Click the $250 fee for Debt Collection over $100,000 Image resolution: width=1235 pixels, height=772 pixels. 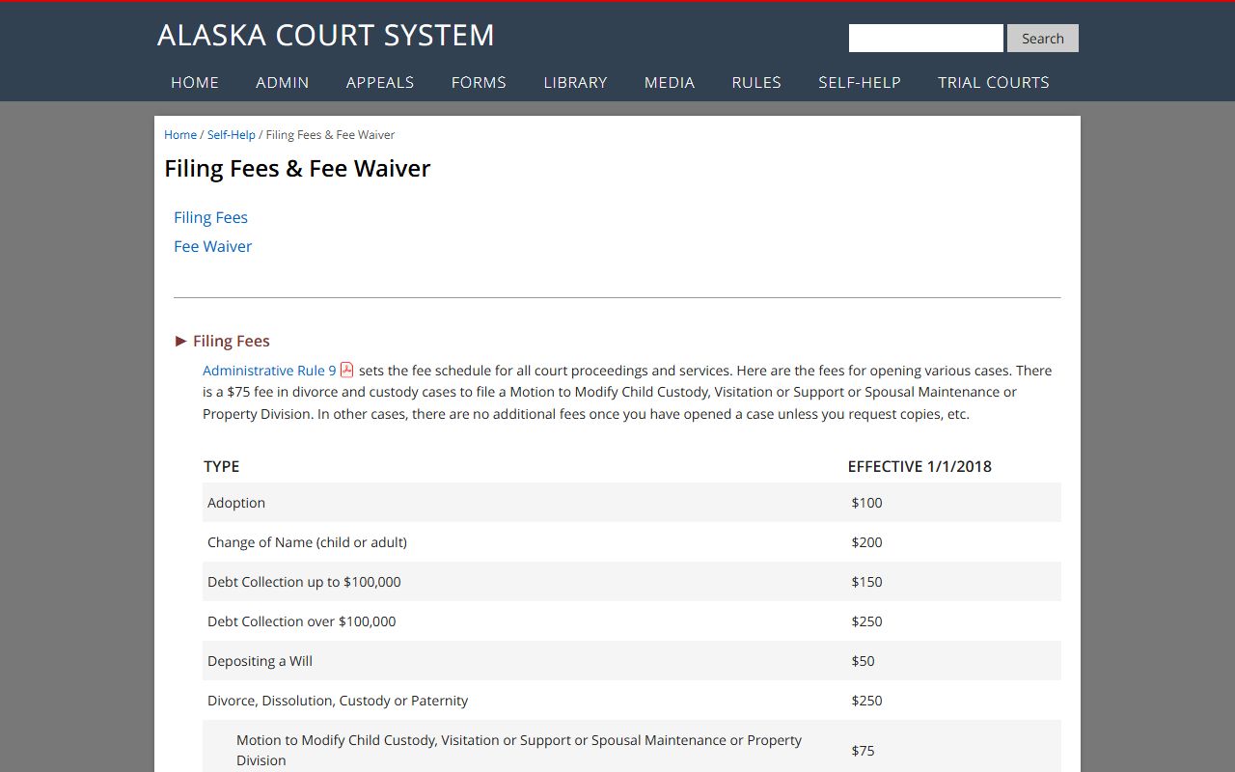(867, 621)
